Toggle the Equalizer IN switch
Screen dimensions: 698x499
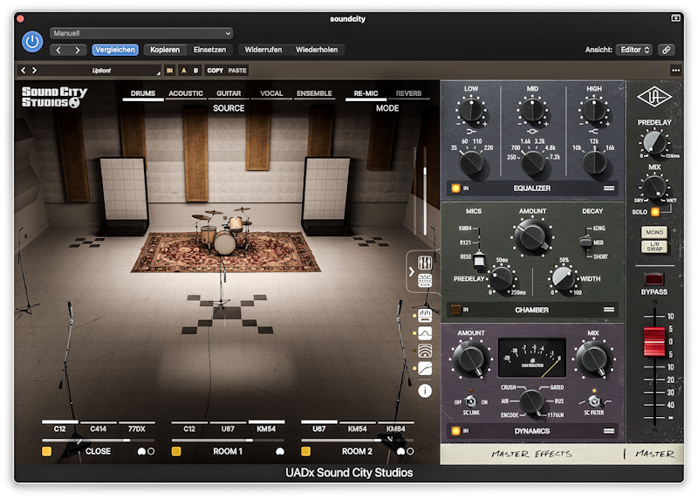455,188
